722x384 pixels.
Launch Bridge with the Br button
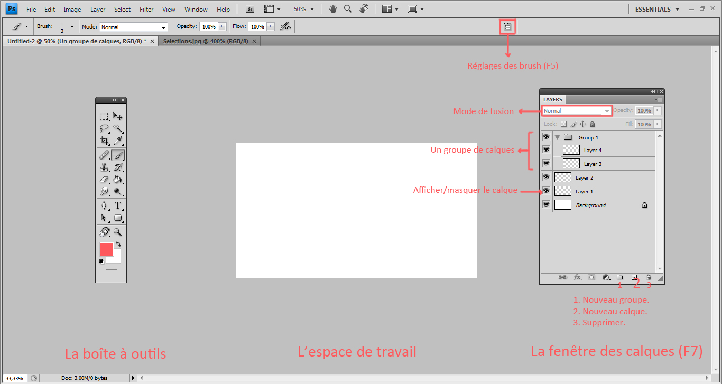tap(251, 9)
